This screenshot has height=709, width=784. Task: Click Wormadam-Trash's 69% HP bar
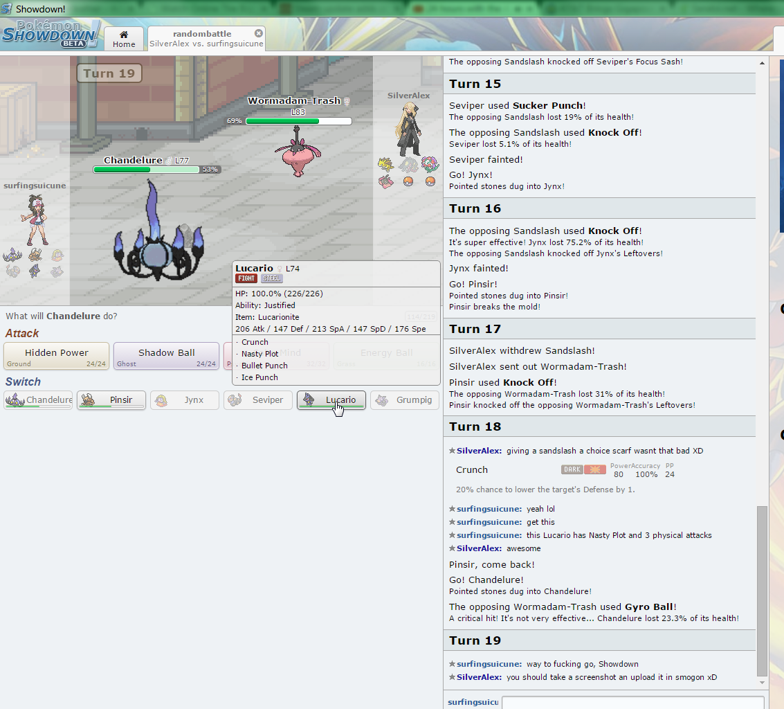[298, 121]
